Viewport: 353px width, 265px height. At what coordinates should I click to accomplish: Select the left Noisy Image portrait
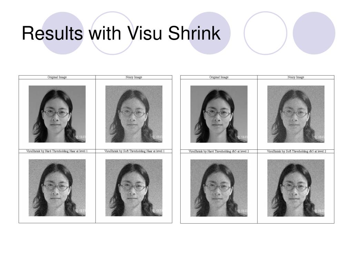tap(134, 114)
